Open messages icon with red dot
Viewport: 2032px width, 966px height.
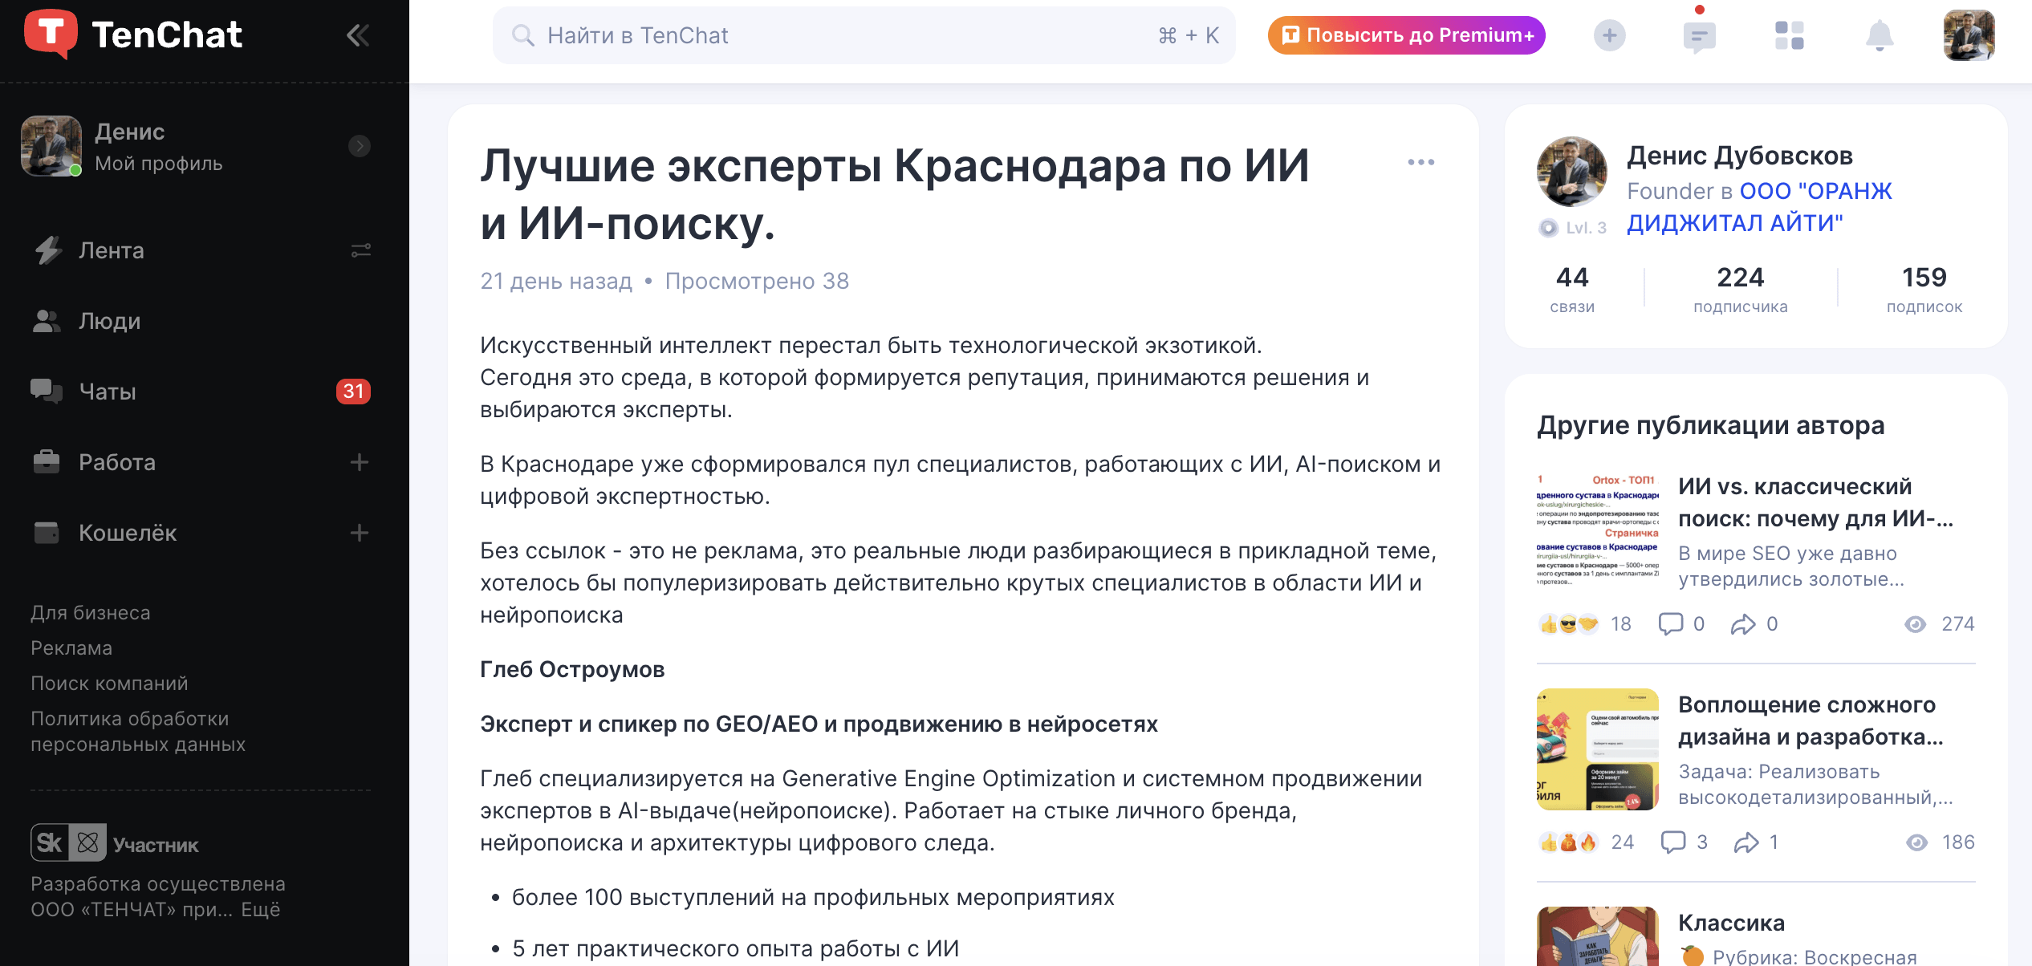(1699, 36)
